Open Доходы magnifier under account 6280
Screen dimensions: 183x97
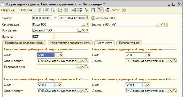[174, 61]
